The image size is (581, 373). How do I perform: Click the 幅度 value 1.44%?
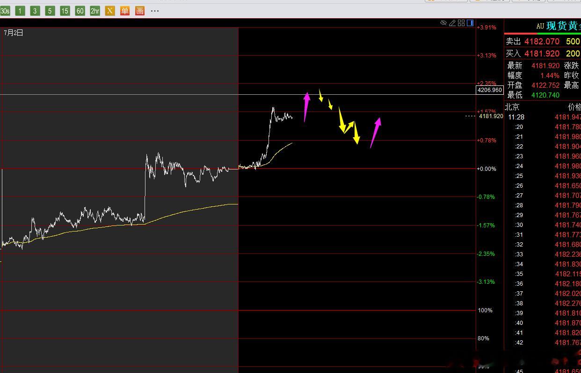pyautogui.click(x=550, y=75)
